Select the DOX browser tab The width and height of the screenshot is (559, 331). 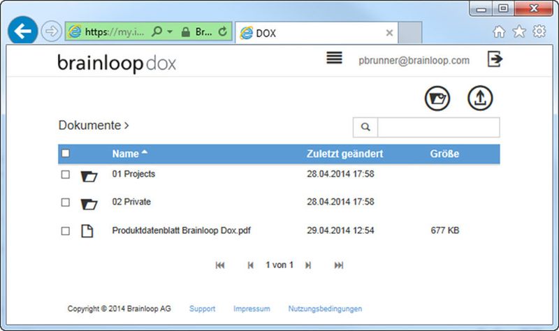point(317,33)
